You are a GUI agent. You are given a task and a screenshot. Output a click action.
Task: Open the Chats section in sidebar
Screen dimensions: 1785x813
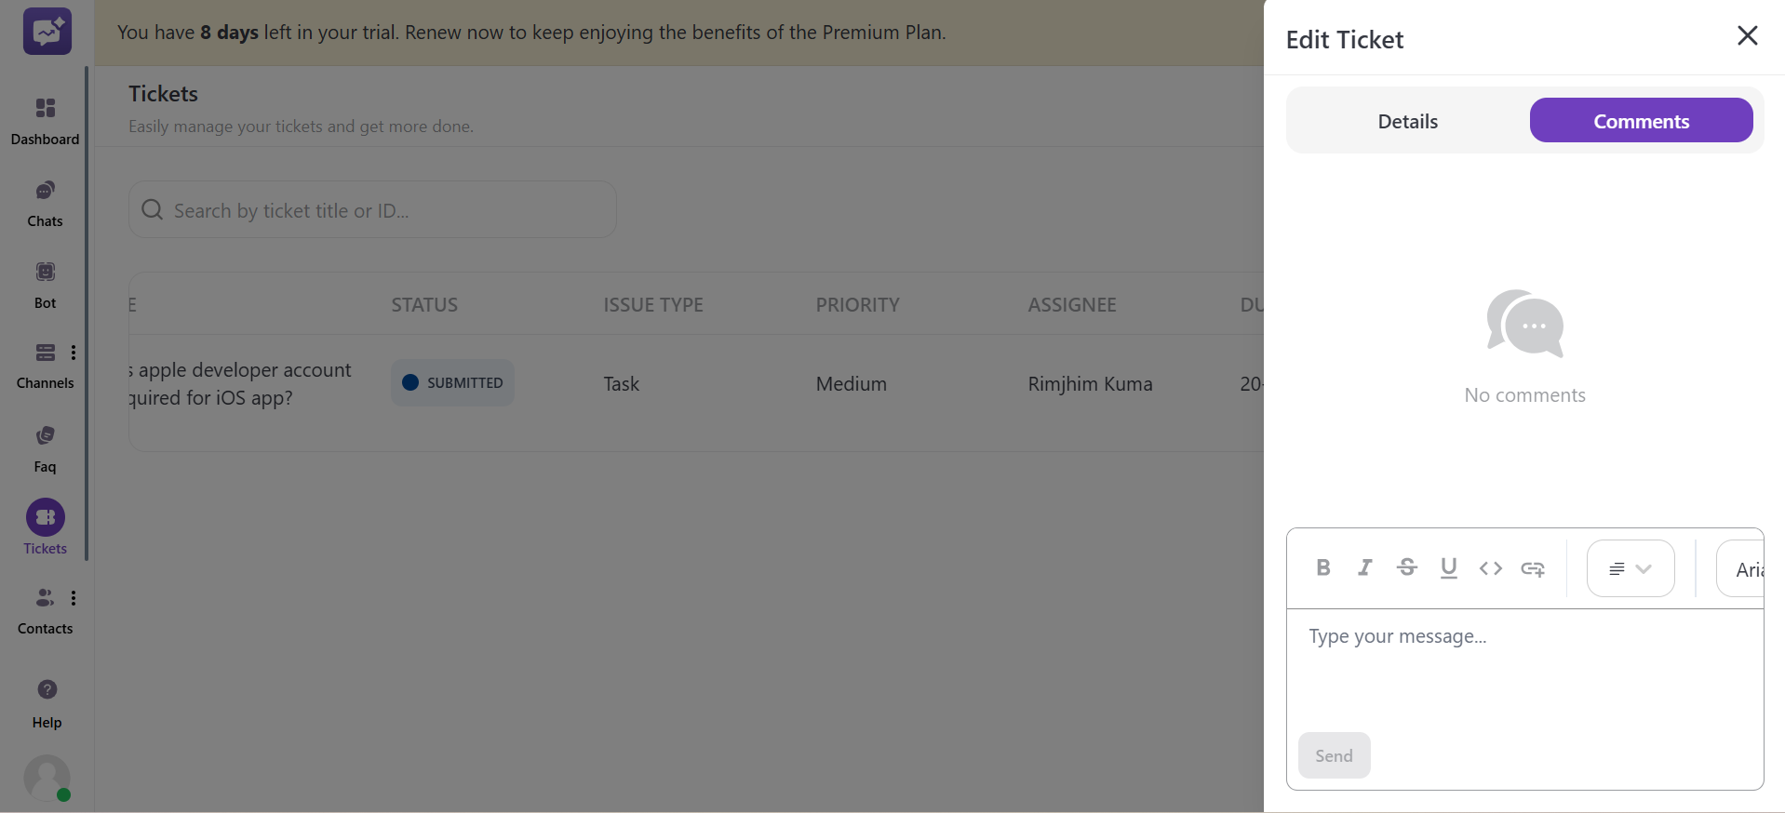(45, 204)
